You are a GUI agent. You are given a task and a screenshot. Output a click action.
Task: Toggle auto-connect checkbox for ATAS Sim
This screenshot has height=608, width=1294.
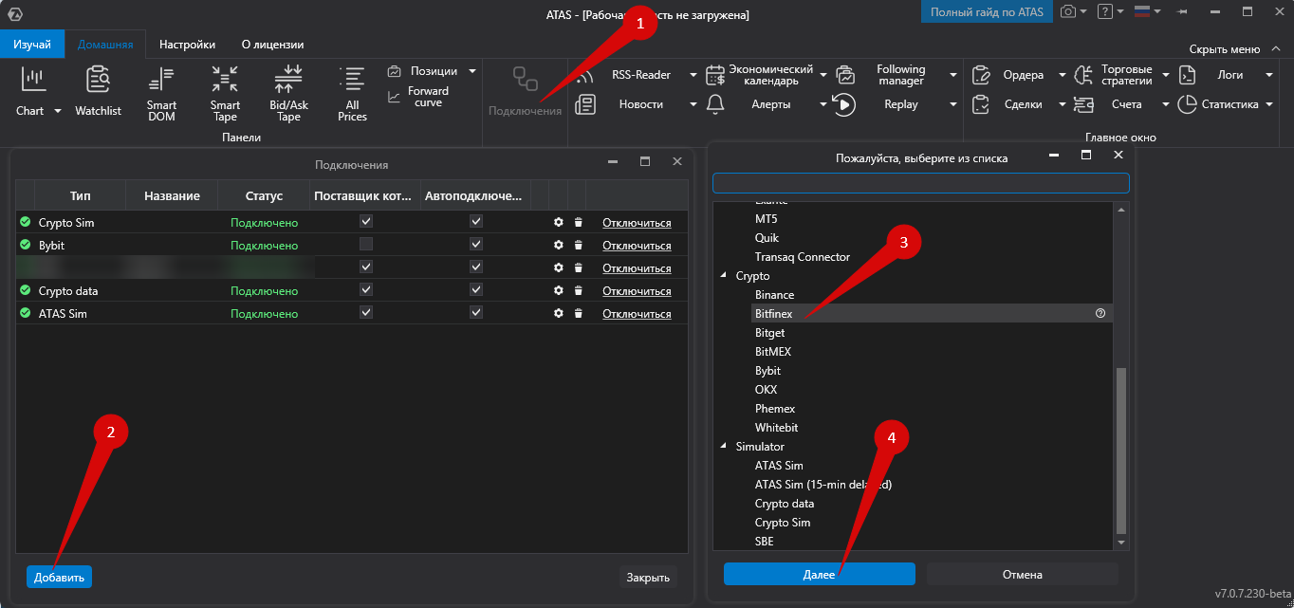pos(476,312)
